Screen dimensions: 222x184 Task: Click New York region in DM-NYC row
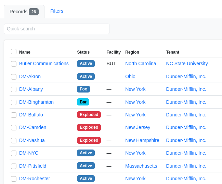click(x=135, y=153)
